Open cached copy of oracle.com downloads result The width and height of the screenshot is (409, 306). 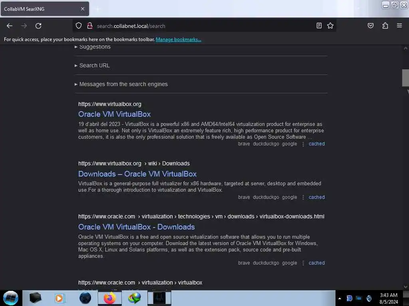point(317,263)
